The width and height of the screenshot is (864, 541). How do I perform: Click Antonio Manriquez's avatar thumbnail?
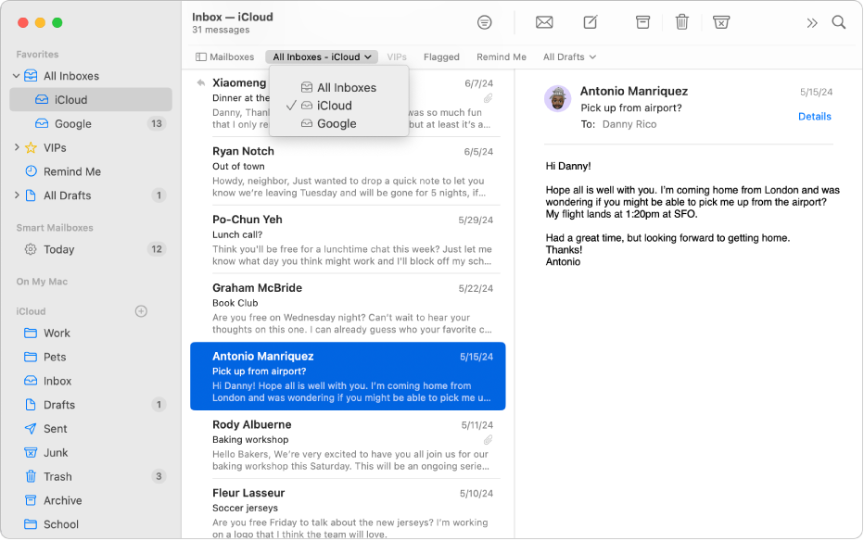[557, 99]
